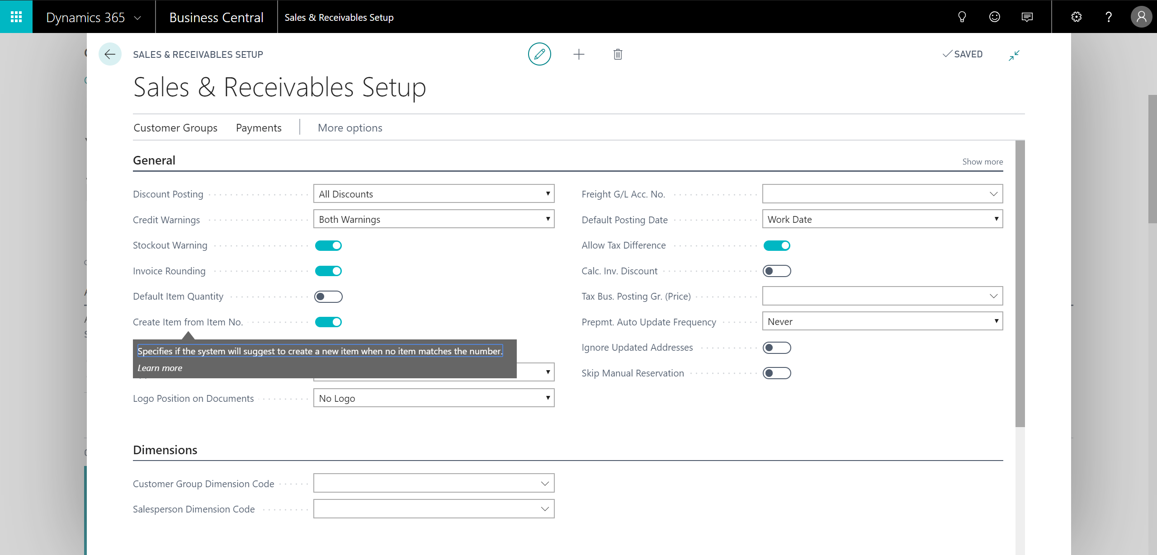The image size is (1157, 555).
Task: Switch to the Payments tab
Action: pos(258,128)
